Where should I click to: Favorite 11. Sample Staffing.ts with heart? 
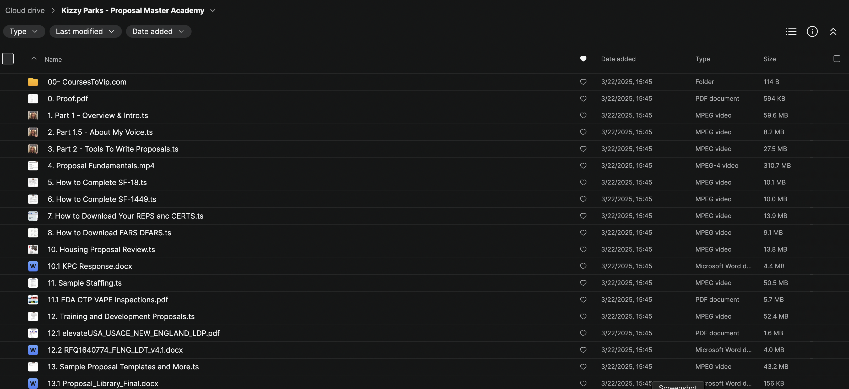pos(583,283)
